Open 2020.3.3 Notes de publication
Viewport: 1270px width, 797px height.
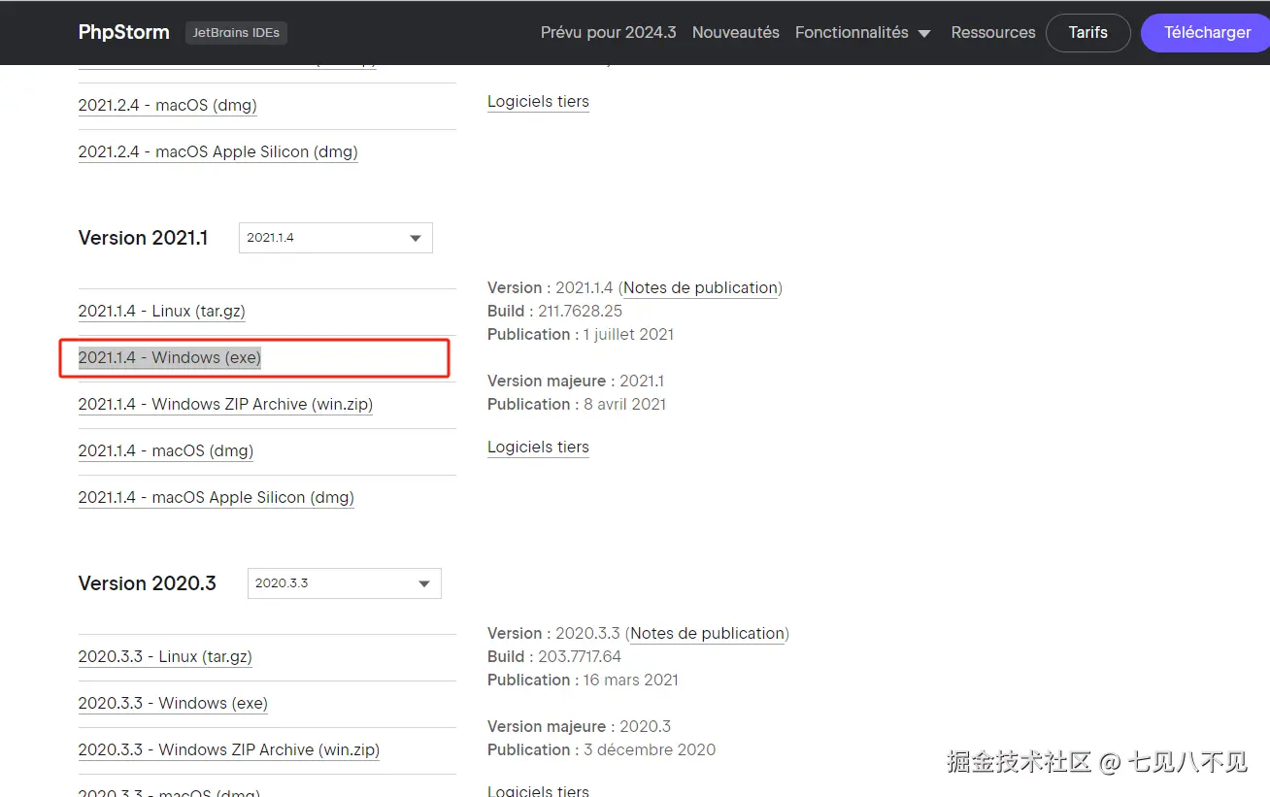coord(708,633)
